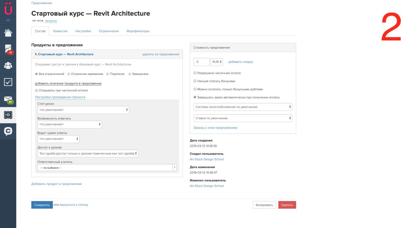Enable 'Нельзя платить бонусами' checkbox
The width and height of the screenshot is (418, 228).
point(195,81)
